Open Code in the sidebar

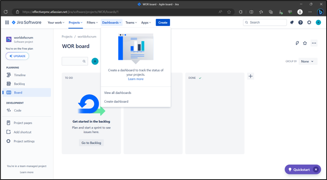(x=27, y=111)
